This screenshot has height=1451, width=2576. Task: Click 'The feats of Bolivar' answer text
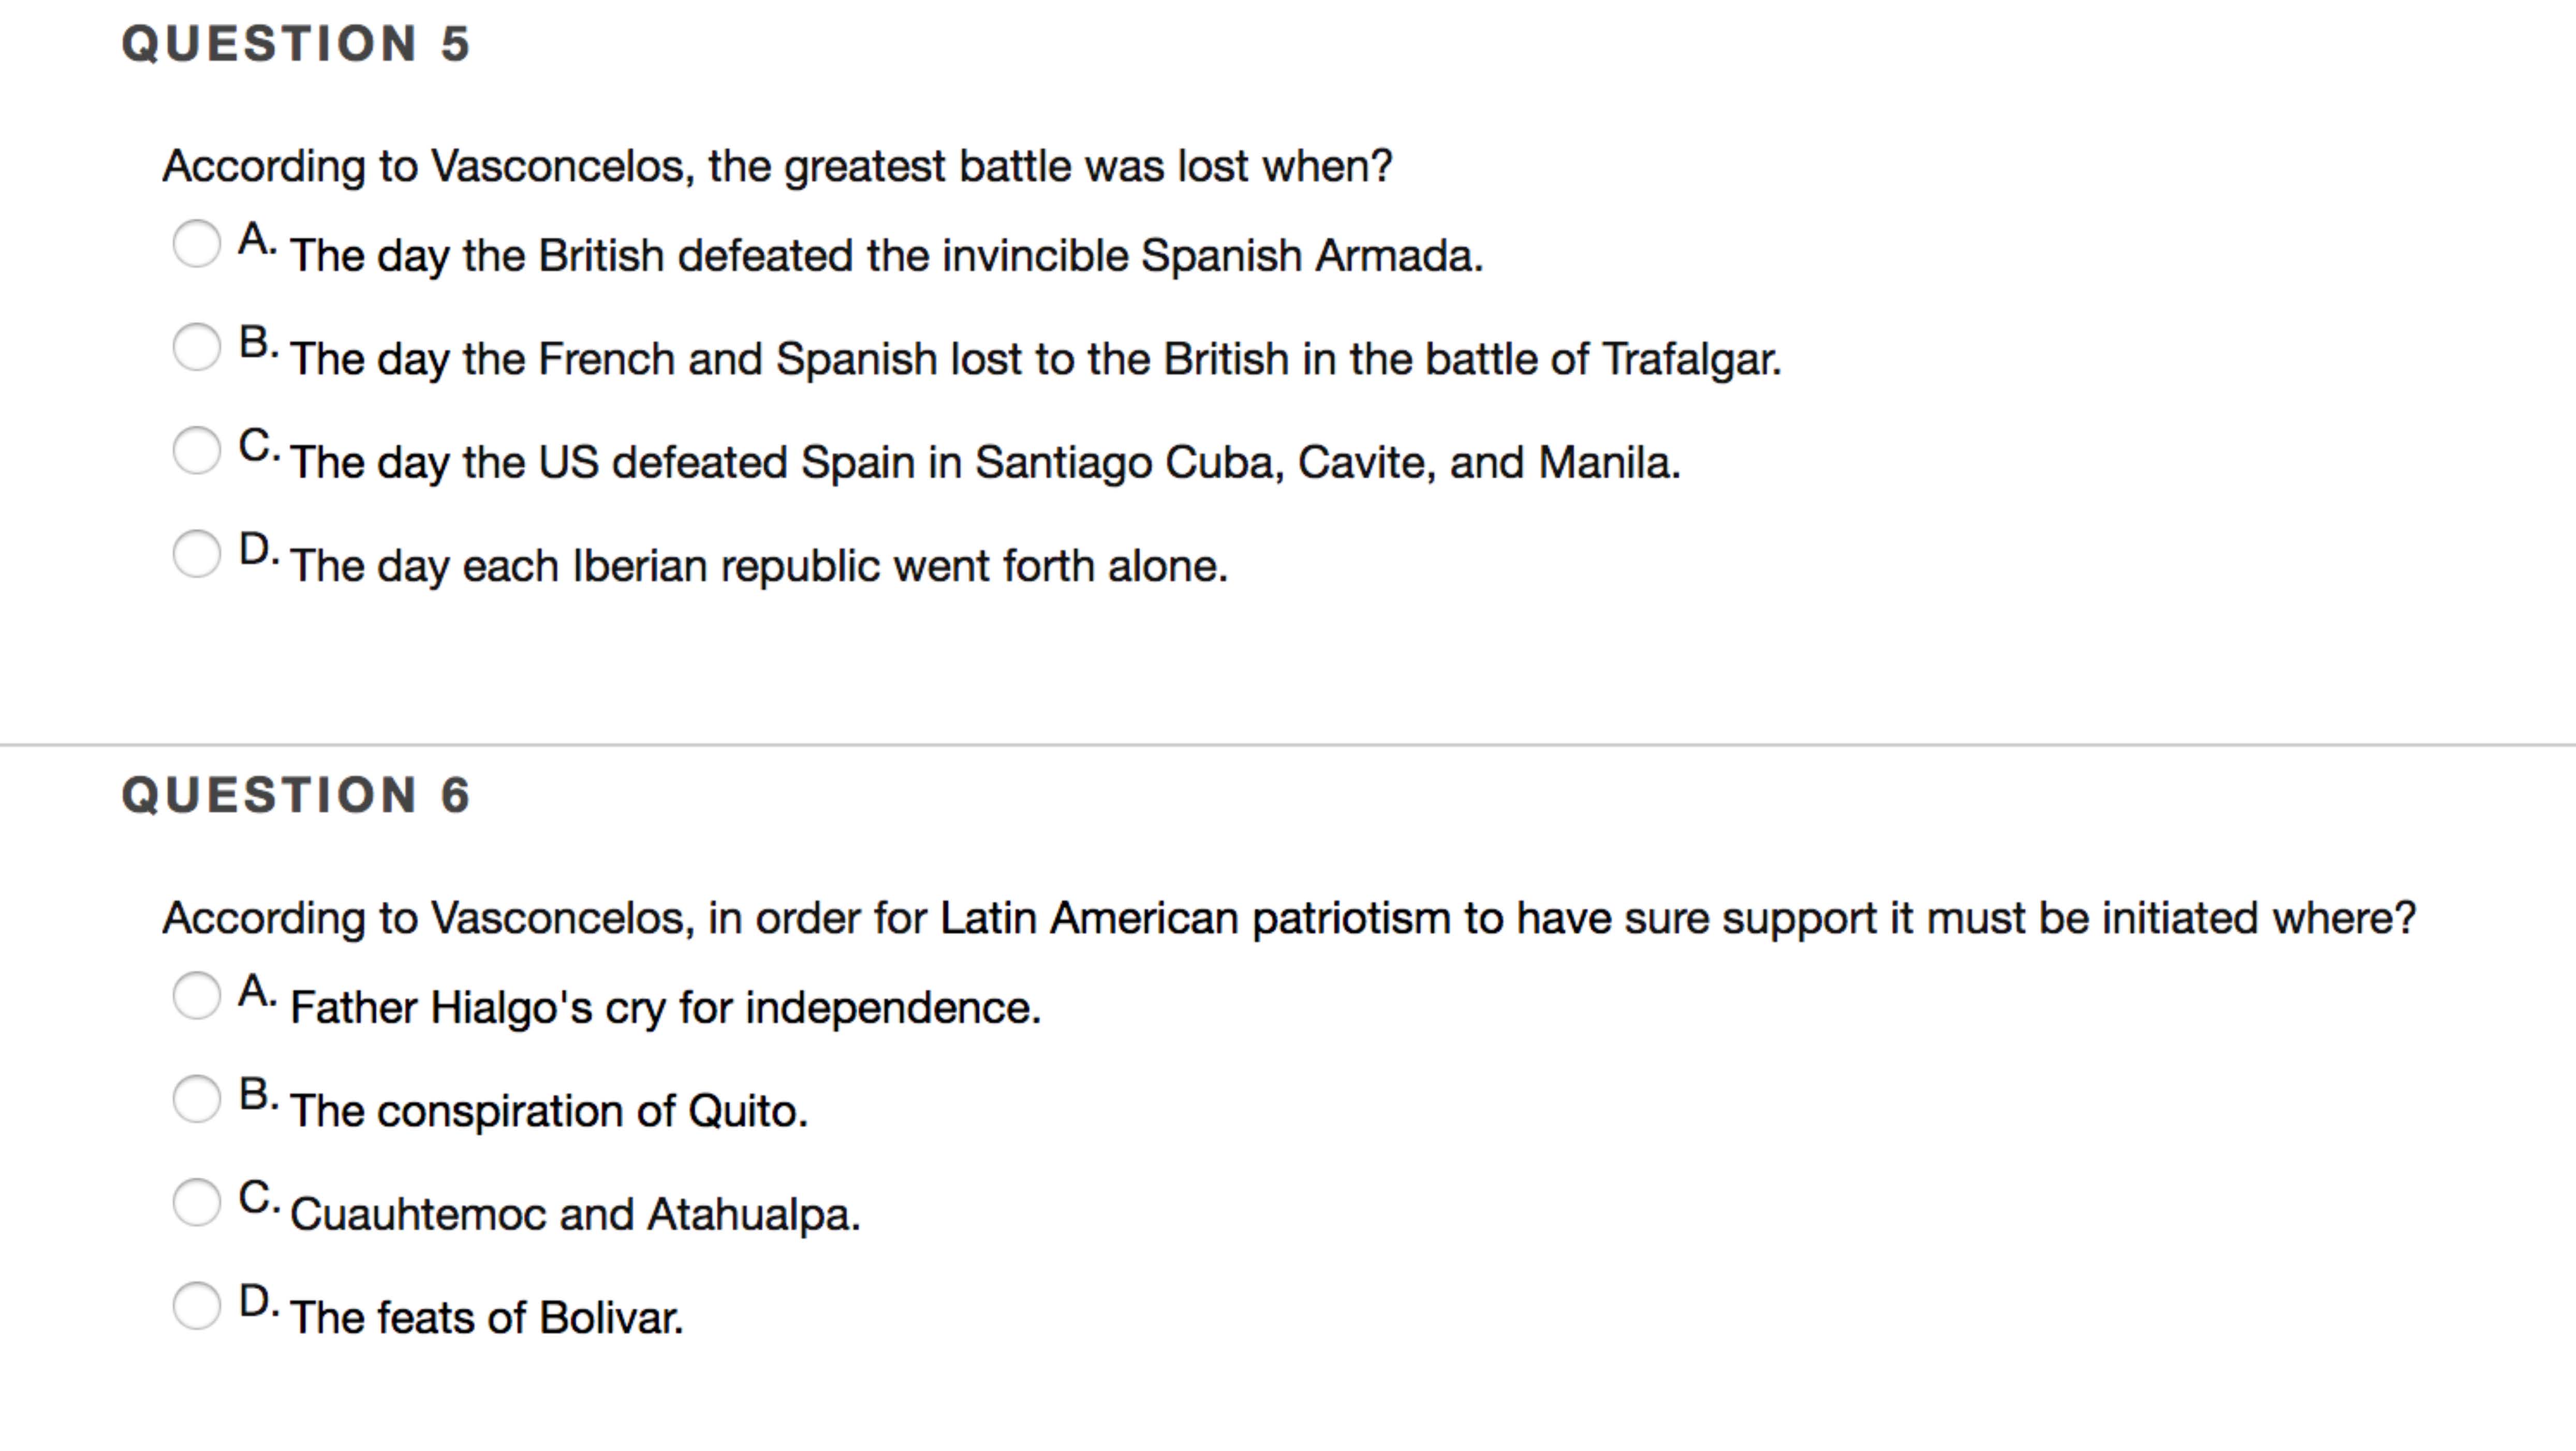coord(486,1318)
